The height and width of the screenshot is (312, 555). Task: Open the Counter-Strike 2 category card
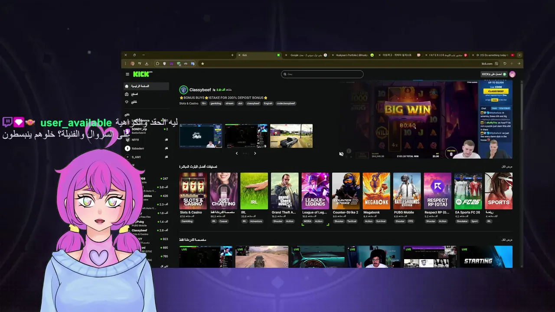click(346, 191)
